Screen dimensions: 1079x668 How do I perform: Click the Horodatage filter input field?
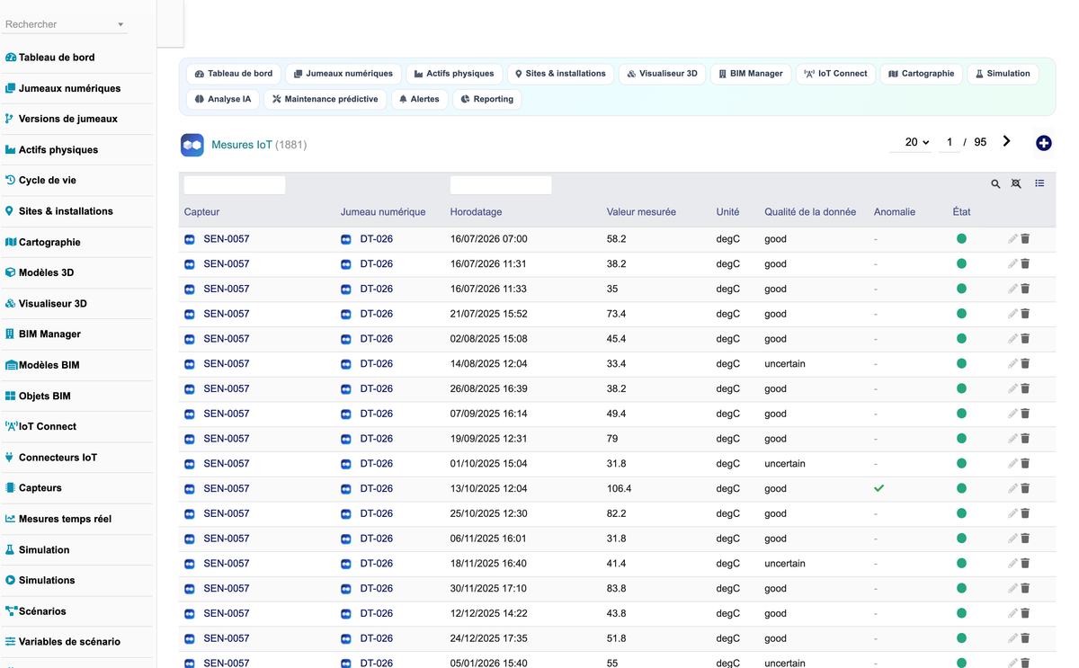[x=501, y=185]
